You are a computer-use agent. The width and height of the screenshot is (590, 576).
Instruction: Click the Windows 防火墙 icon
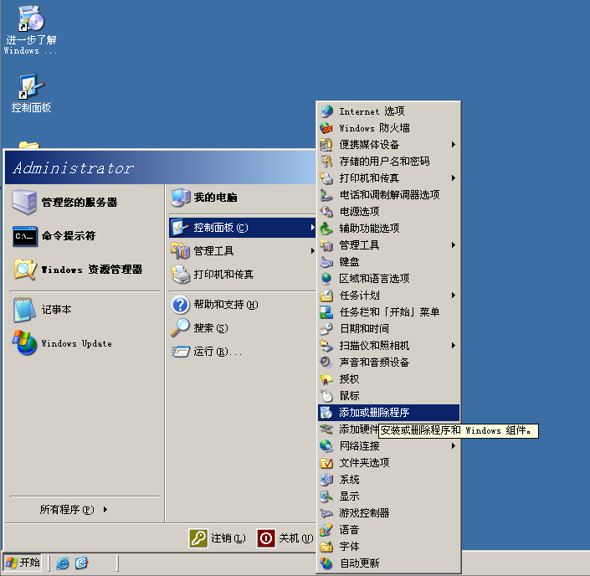(x=326, y=128)
